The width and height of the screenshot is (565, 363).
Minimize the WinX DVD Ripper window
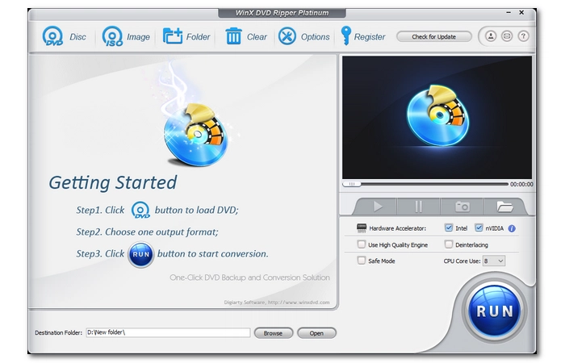click(x=508, y=13)
